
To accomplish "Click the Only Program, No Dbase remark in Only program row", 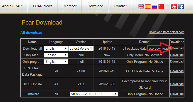I will [145, 62].
